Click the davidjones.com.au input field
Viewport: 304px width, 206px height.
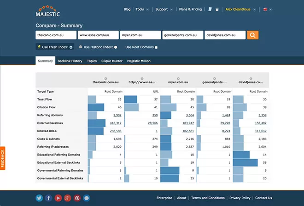(225, 35)
